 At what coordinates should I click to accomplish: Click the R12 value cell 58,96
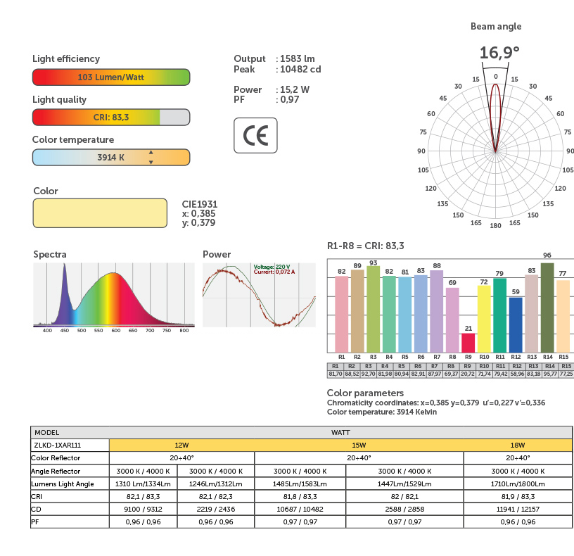(517, 374)
